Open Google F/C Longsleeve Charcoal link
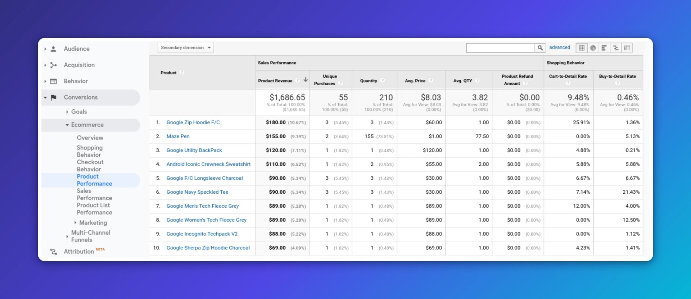 pos(204,178)
